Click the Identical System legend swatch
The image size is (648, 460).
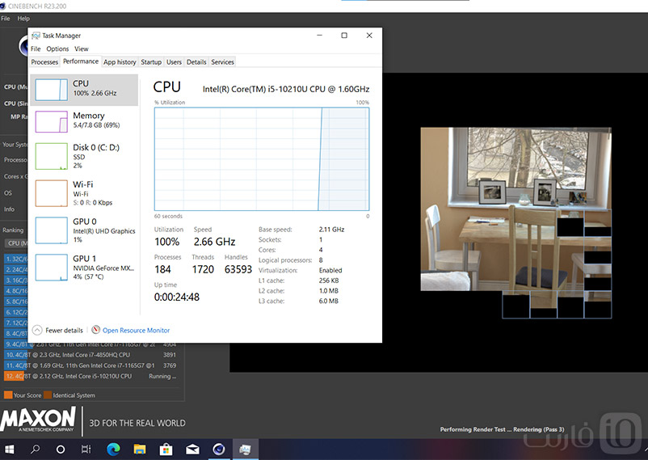48,395
